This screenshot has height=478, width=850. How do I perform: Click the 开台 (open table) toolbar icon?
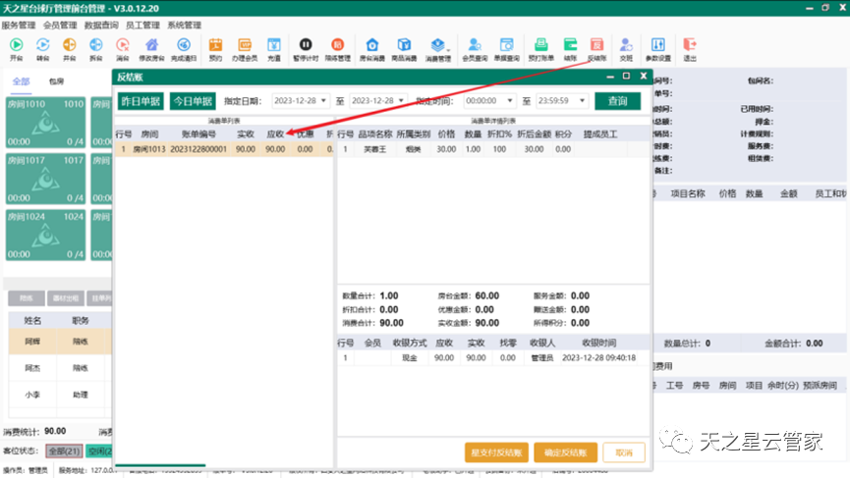16,48
